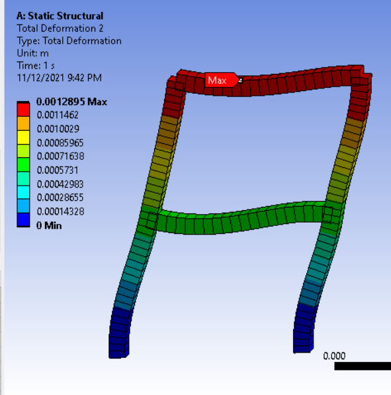Image resolution: width=391 pixels, height=395 pixels.
Task: Select the red legend color band
Action: (x=23, y=110)
